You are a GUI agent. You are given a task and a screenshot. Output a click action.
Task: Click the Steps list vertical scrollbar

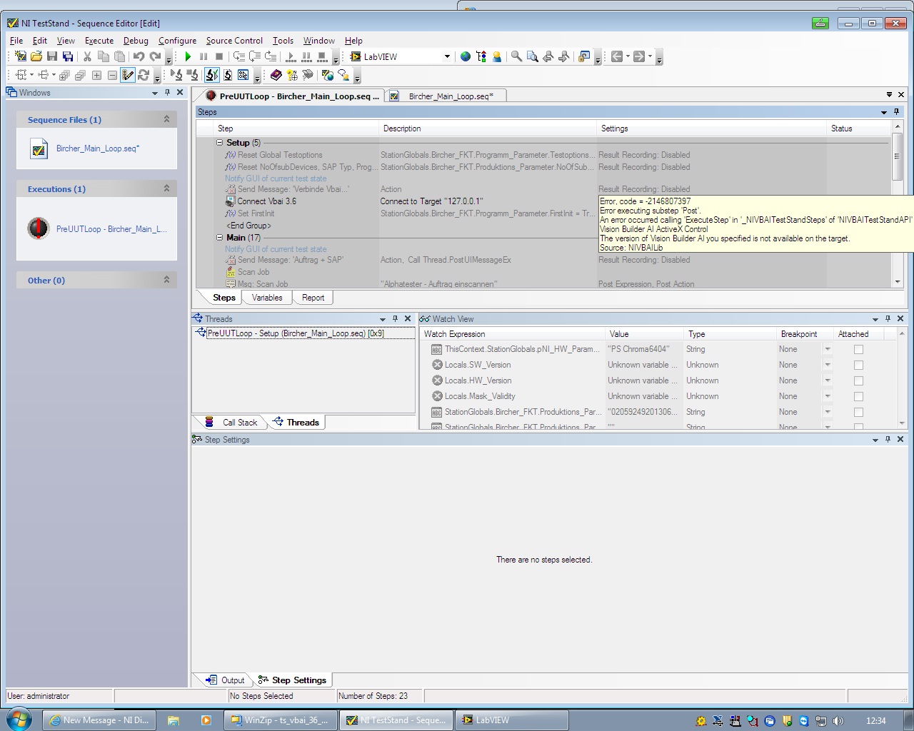coord(898,203)
